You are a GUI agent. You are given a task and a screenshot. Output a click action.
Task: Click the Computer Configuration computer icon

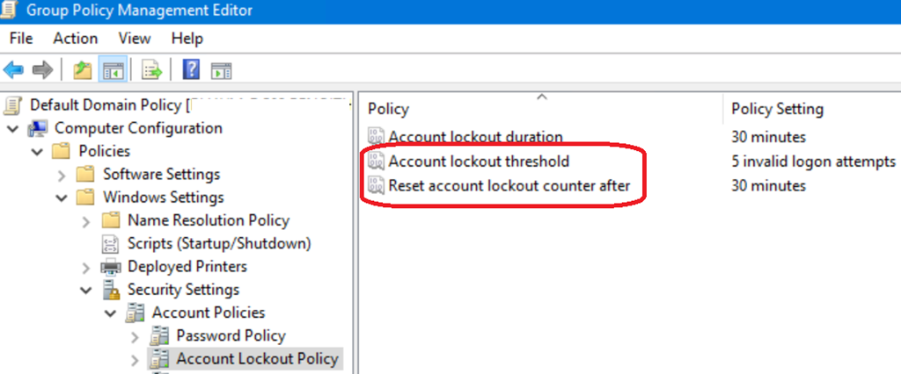[x=38, y=128]
